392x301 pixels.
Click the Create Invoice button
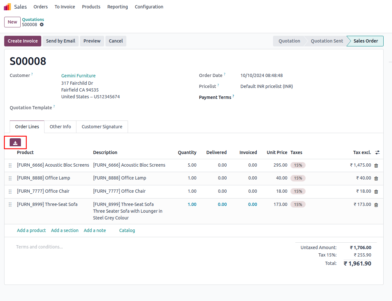tap(23, 41)
